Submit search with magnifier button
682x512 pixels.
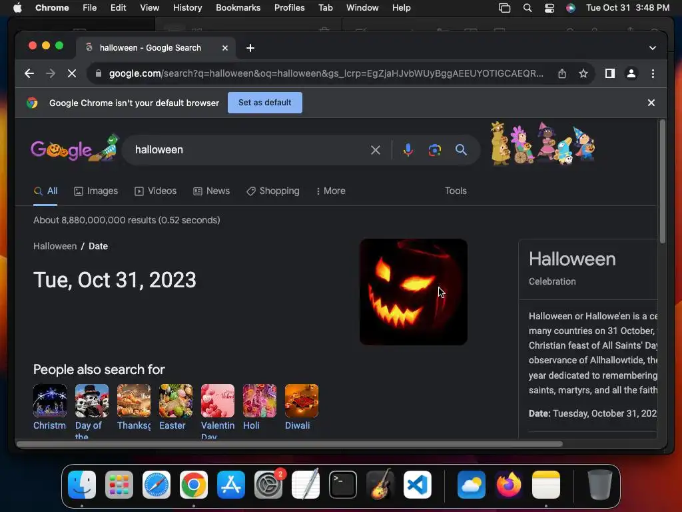click(461, 150)
